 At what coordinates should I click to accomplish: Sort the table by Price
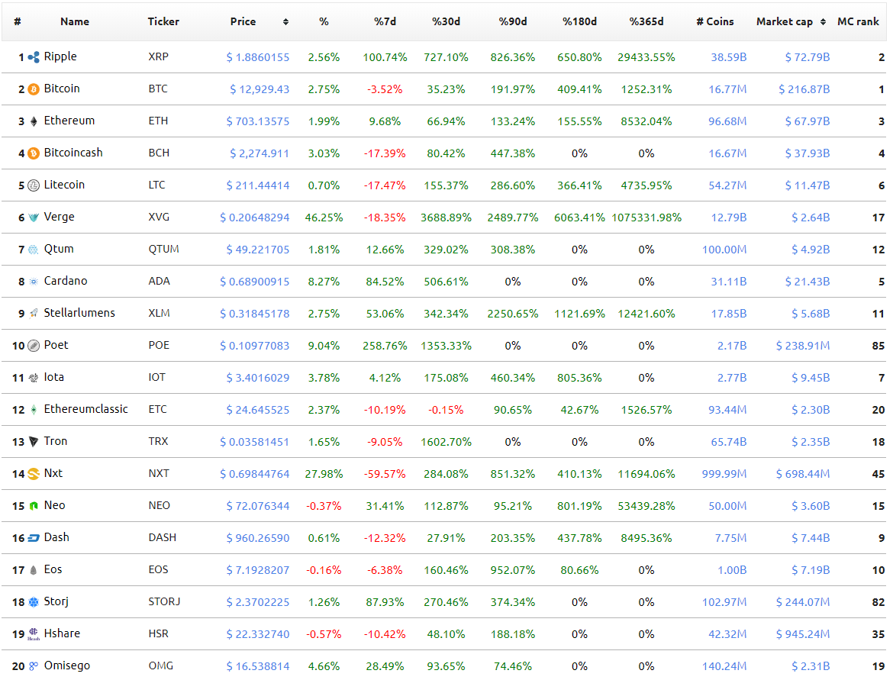243,21
